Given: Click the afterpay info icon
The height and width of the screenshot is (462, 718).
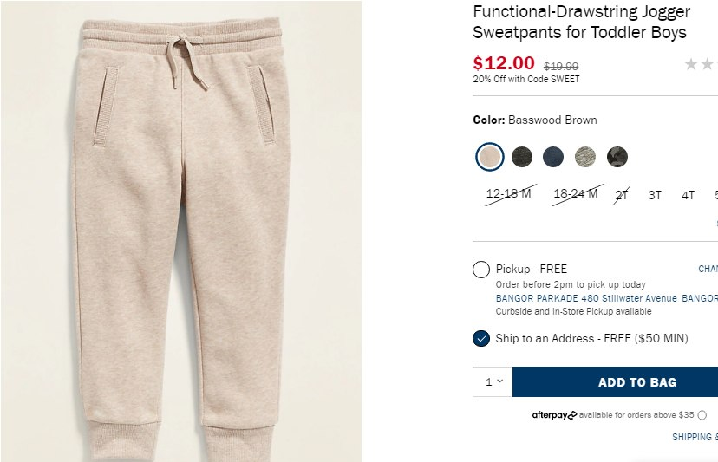Looking at the screenshot, I should [x=702, y=415].
